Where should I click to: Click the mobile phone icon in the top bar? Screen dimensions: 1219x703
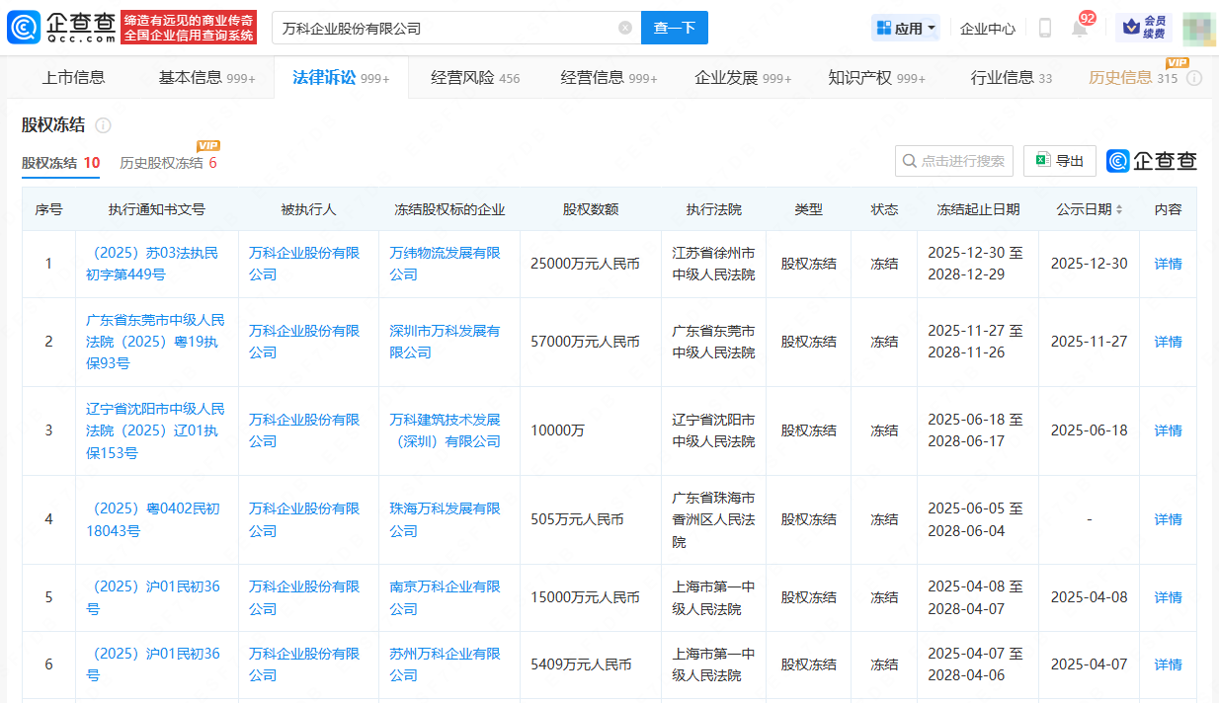pyautogui.click(x=1043, y=27)
